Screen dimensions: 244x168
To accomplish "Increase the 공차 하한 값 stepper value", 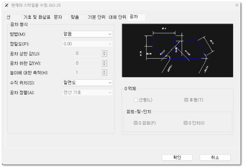I will [x=104, y=62].
